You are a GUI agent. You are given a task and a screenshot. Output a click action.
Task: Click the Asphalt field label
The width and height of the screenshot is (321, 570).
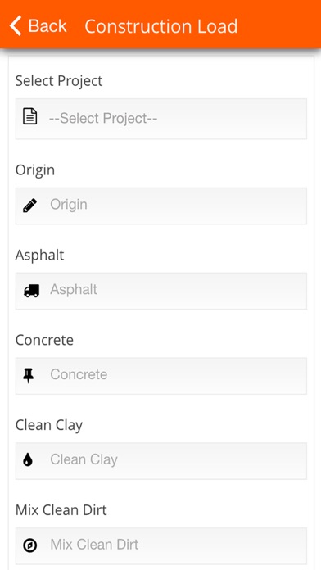(x=39, y=255)
